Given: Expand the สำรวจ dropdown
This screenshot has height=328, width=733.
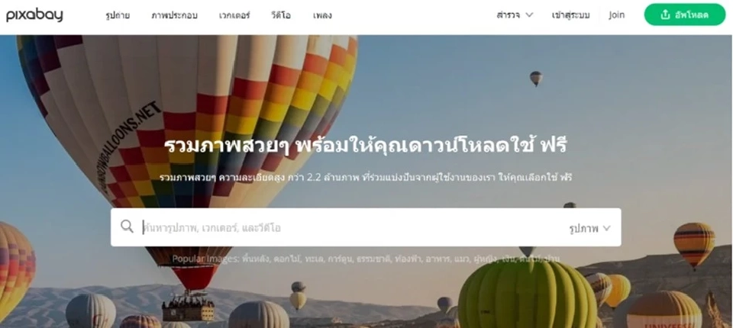Looking at the screenshot, I should coord(515,15).
